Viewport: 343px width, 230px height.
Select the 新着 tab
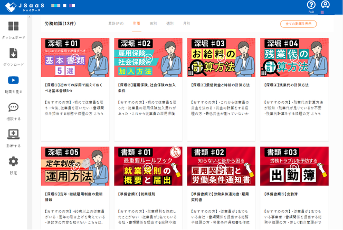[137, 24]
